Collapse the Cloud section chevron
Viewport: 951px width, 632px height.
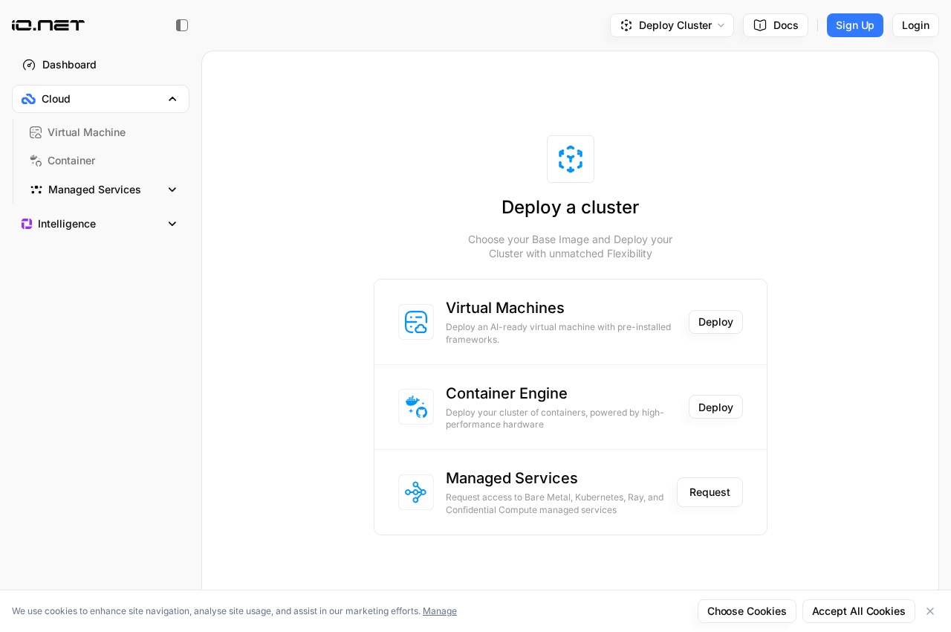click(172, 99)
